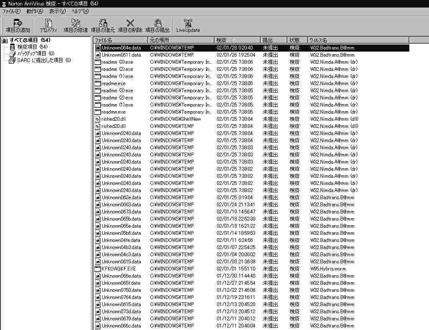
Task: Click the file icon of Unknown073d.data
Action: click(x=98, y=312)
